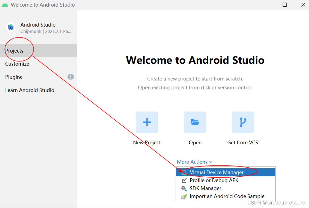
Task: Choose Profile or Debug APK entry
Action: click(225, 180)
